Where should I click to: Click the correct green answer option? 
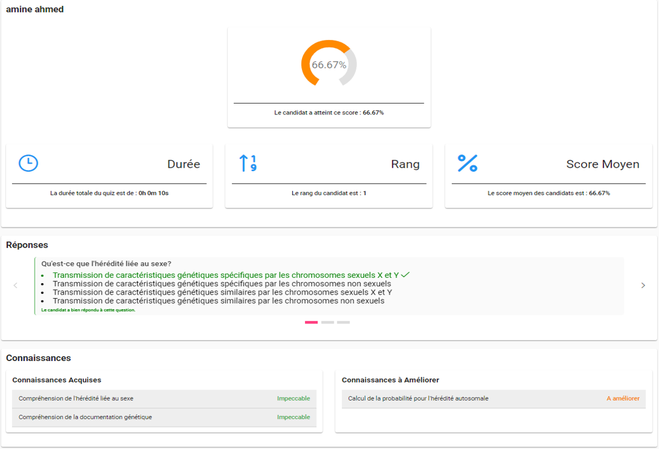pos(225,275)
